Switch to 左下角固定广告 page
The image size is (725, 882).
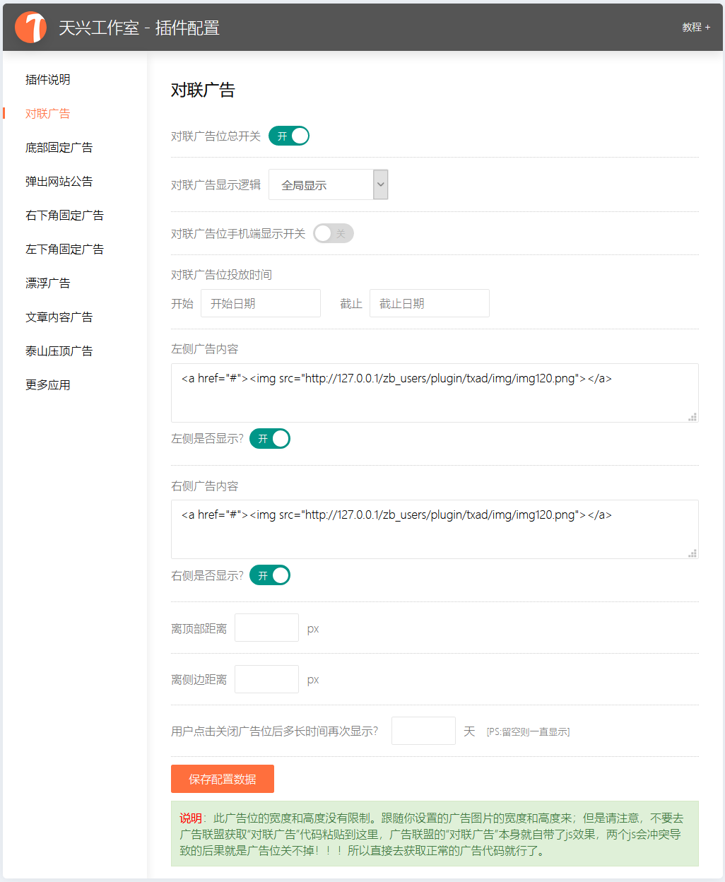(65, 249)
